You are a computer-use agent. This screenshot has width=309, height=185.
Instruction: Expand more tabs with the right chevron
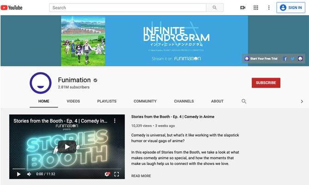coord(302,101)
